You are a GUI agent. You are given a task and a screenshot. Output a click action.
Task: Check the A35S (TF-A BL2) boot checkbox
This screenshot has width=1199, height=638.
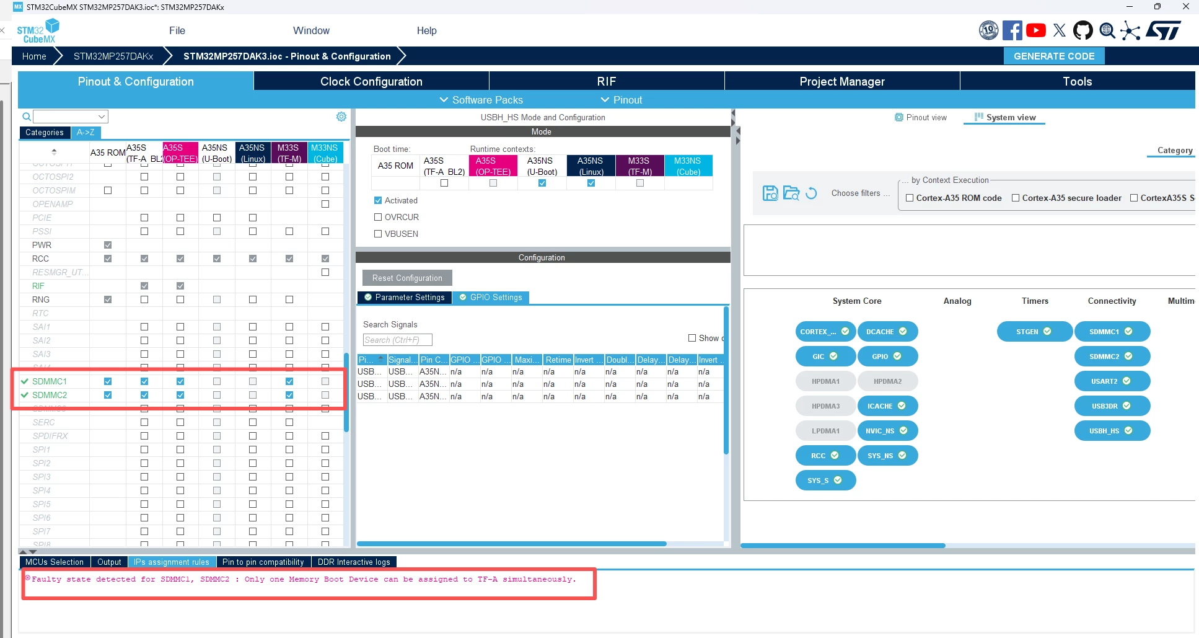tap(444, 183)
